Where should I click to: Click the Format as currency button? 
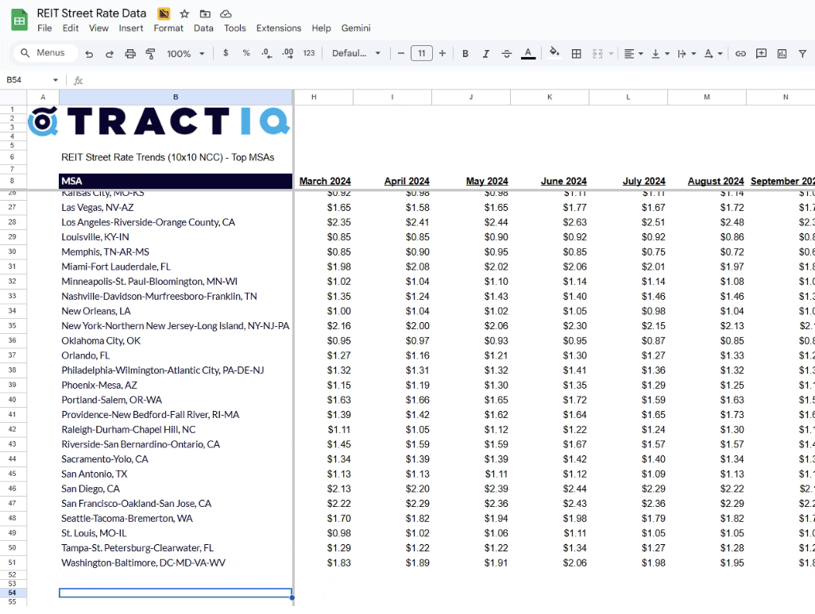tap(226, 54)
